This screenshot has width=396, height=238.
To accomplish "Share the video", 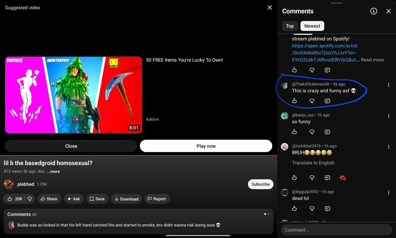I will (49, 199).
